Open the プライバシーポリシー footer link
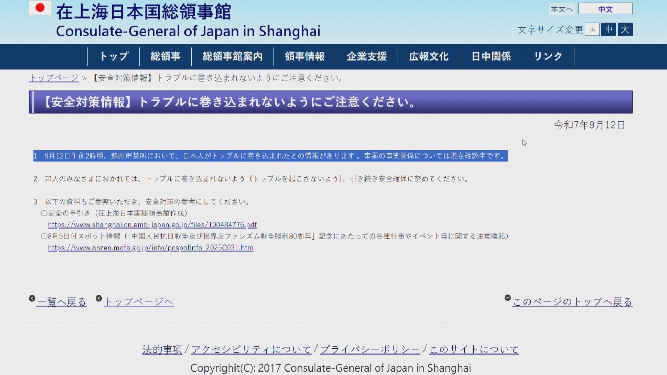The image size is (667, 375). click(370, 349)
